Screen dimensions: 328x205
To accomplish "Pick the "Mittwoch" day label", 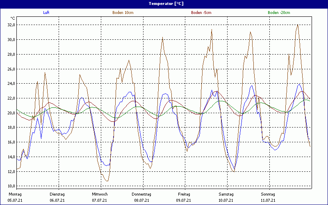I will (100, 194).
